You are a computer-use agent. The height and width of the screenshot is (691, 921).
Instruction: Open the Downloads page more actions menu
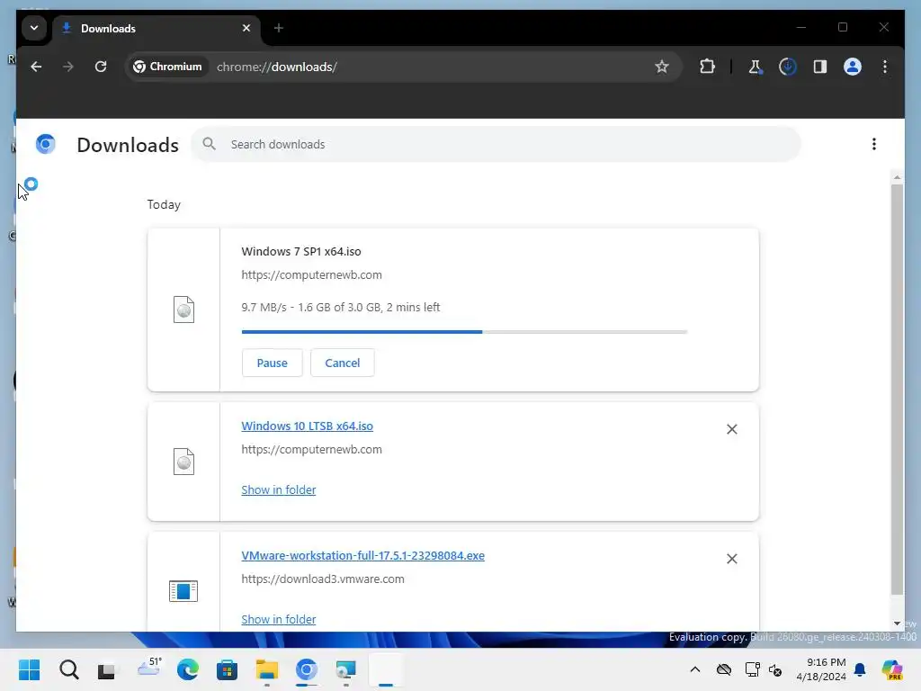click(x=874, y=145)
